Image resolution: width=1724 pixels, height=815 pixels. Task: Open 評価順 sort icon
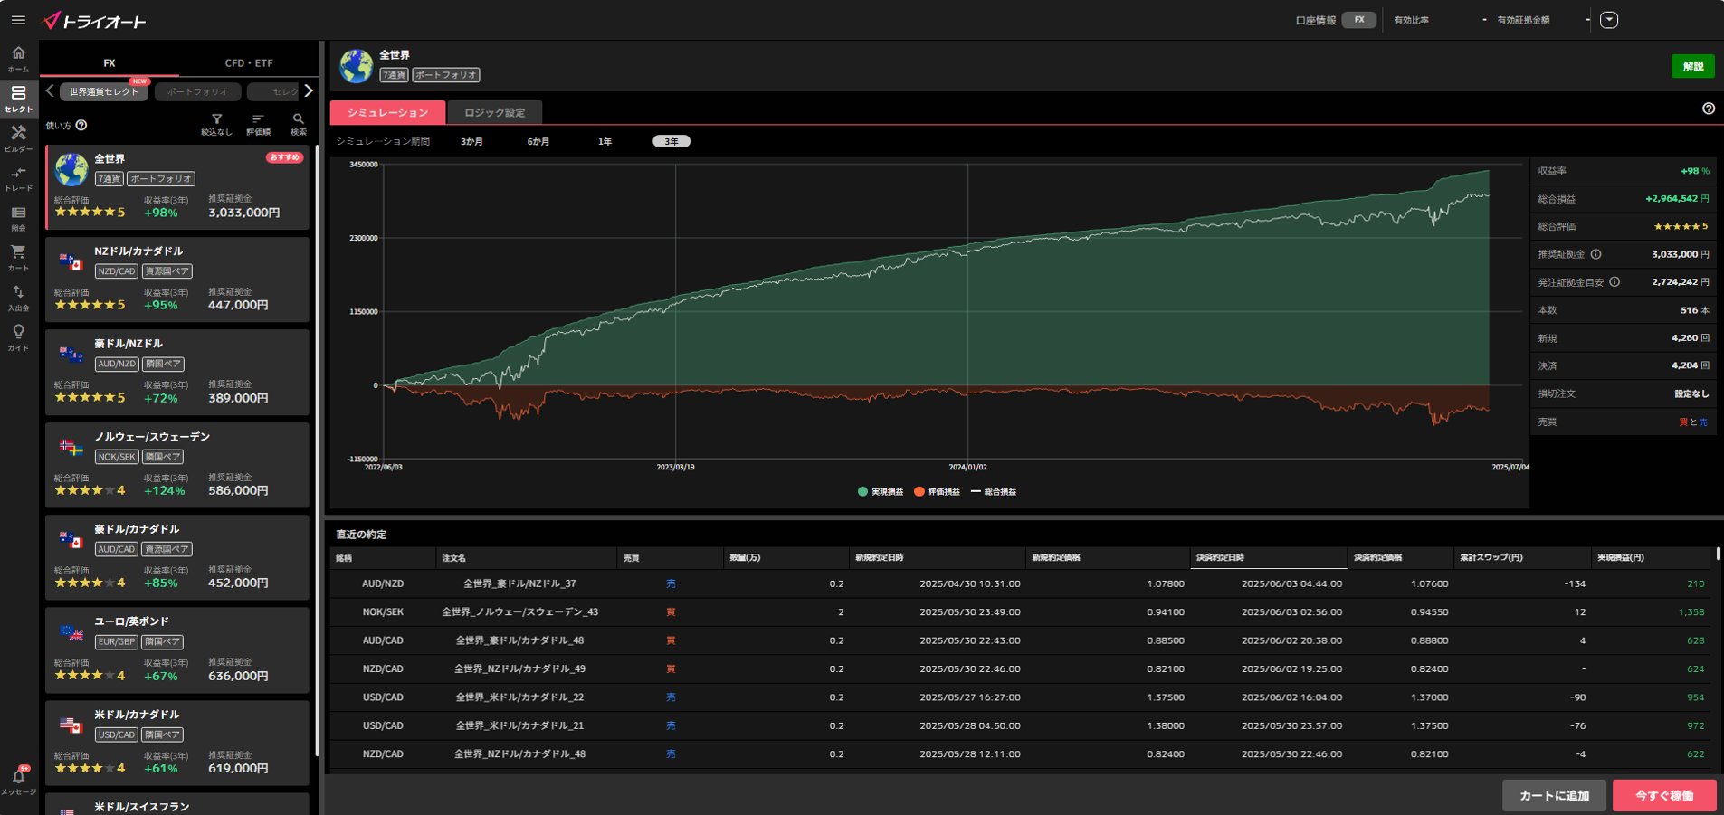(x=258, y=125)
